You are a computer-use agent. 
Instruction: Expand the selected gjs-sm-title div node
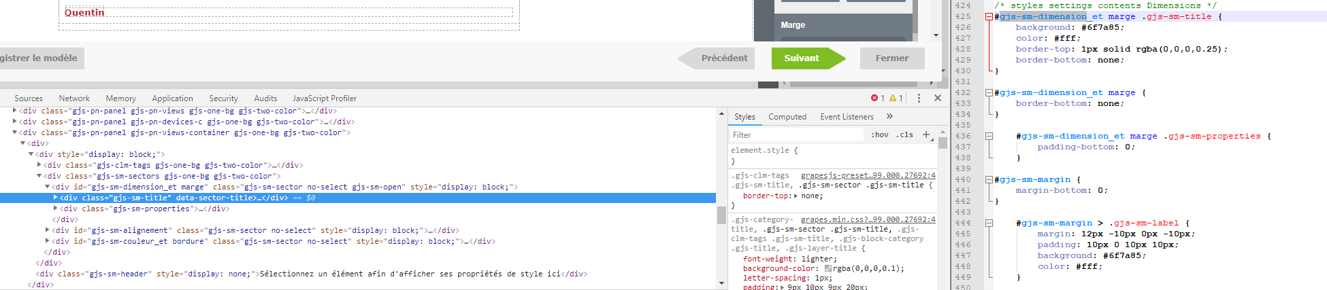[x=56, y=198]
